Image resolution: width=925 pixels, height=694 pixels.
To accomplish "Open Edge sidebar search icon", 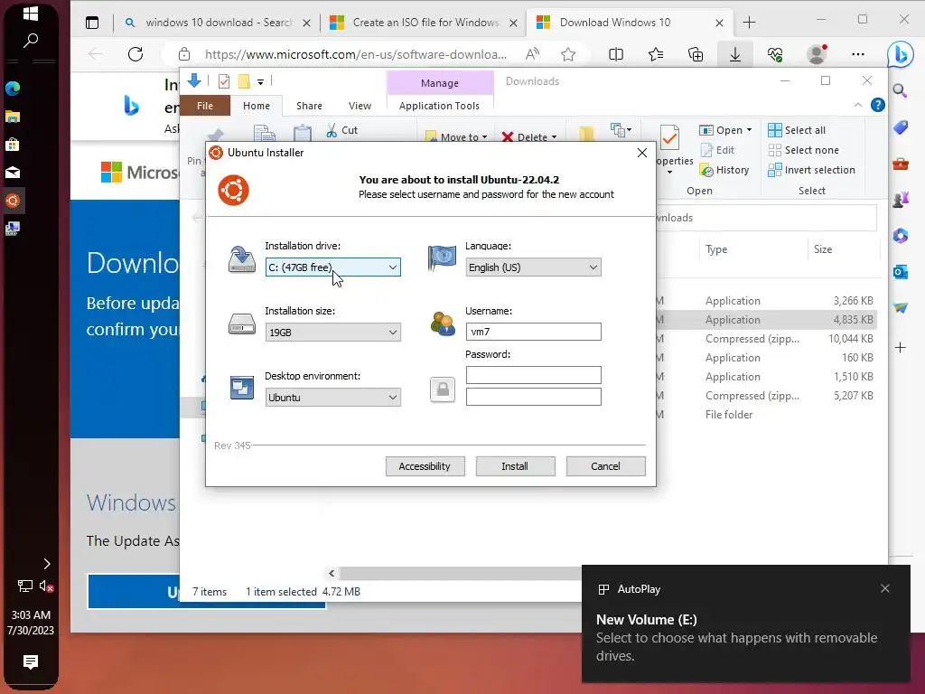I will (900, 90).
